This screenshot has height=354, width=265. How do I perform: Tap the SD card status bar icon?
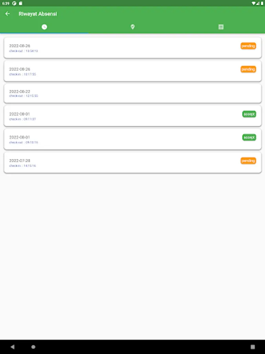[x=20, y=3]
